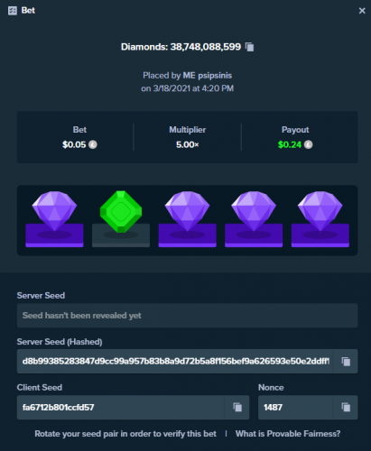
Task: Click the first purple diamond
Action: (54, 210)
